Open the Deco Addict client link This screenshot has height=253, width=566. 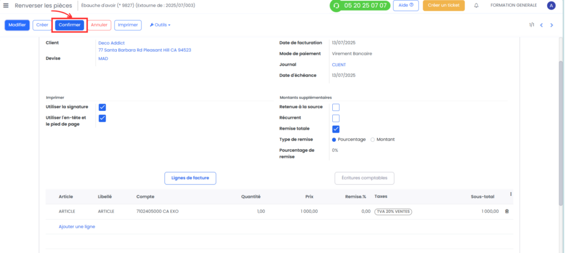[x=112, y=43]
